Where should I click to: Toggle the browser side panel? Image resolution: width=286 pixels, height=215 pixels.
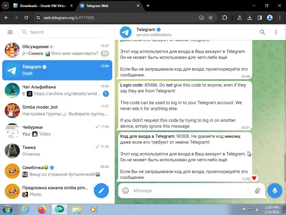[x=259, y=18]
